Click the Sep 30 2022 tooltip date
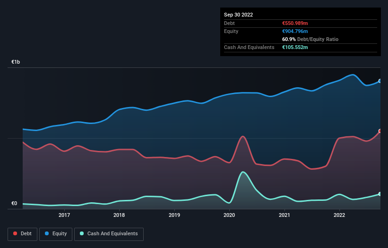Image resolution: width=388 pixels, height=248 pixels. [239, 15]
